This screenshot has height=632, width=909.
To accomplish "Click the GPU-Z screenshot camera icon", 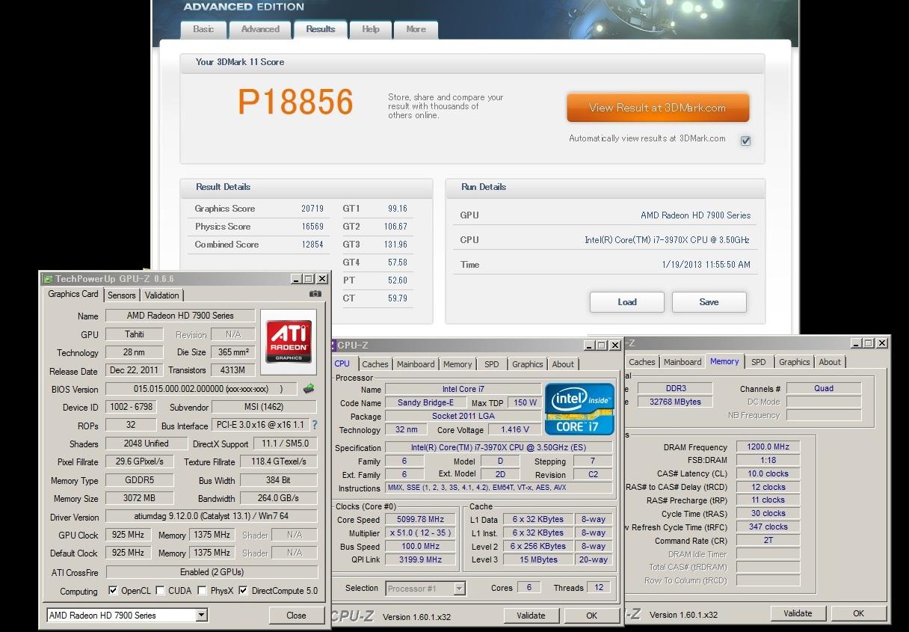I will (315, 294).
